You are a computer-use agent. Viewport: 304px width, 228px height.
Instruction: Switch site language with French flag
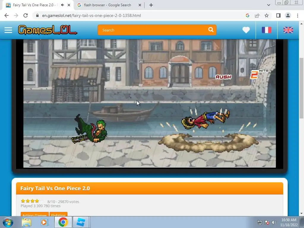pyautogui.click(x=267, y=30)
